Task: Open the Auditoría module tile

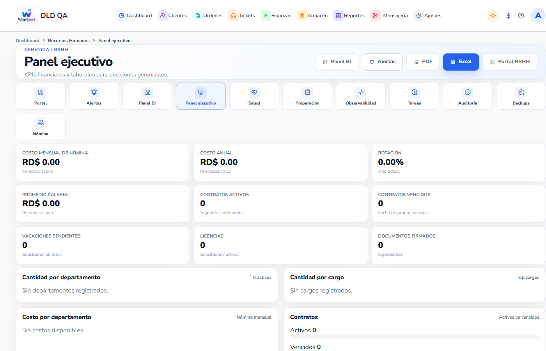Action: point(468,96)
